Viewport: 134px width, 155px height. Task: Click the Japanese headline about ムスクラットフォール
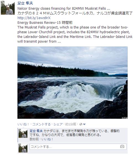coord(75,13)
